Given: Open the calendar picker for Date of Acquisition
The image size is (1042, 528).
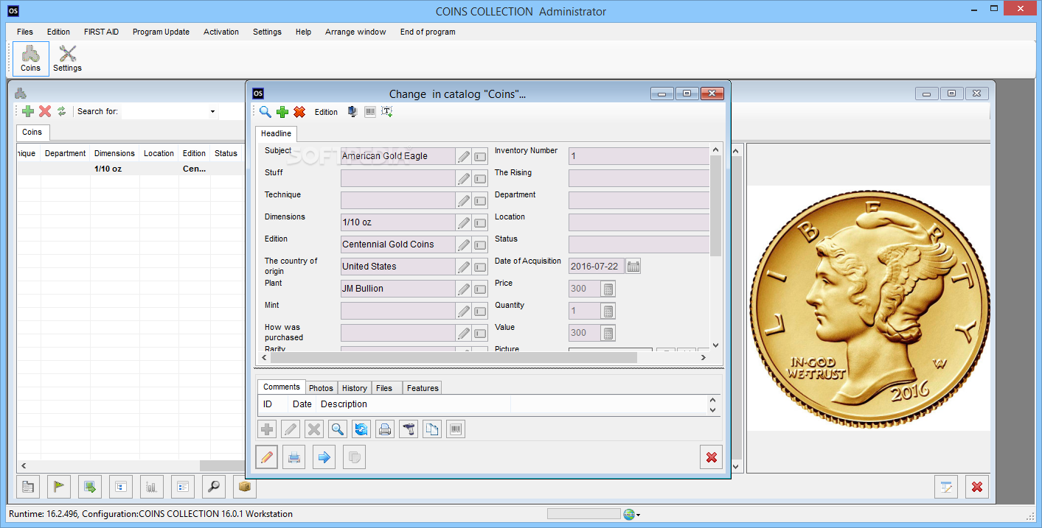Looking at the screenshot, I should pos(633,267).
